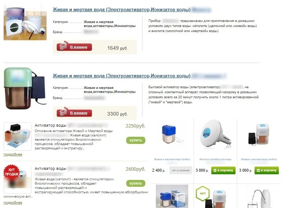Open the Ионатор серебра для воды product link
Viewport: 282px width, 208px height.
coord(215,159)
